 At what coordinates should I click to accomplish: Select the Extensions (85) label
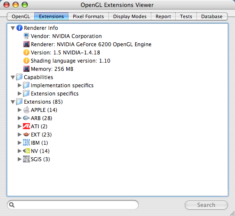pyautogui.click(x=43, y=102)
